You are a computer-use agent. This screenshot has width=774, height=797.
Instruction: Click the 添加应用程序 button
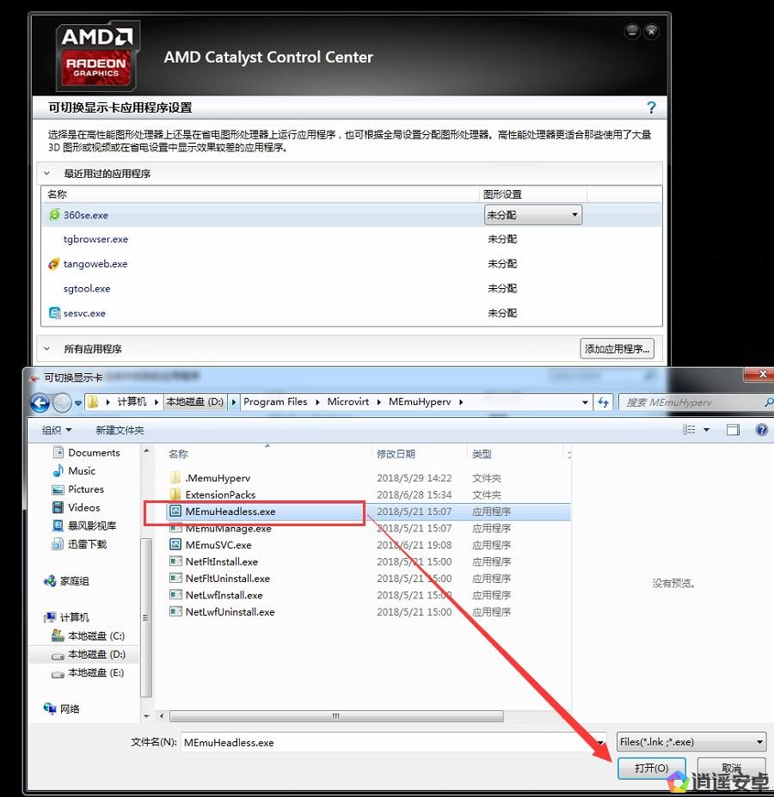(617, 348)
